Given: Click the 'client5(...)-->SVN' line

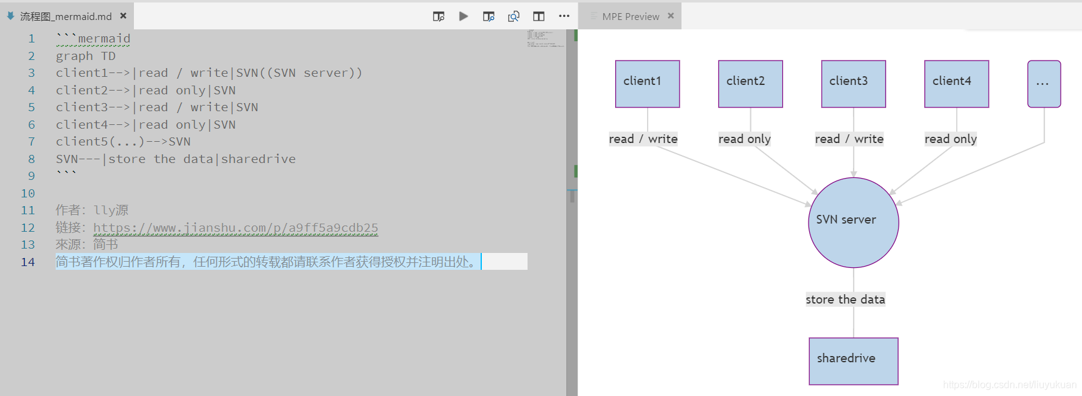Looking at the screenshot, I should [123, 142].
